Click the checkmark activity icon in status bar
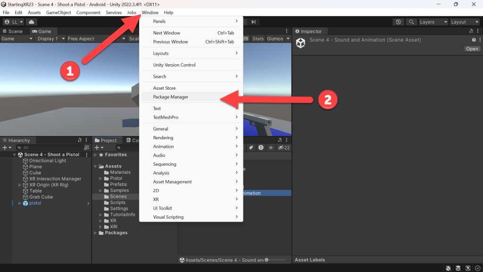The image size is (483, 272). tap(477, 268)
